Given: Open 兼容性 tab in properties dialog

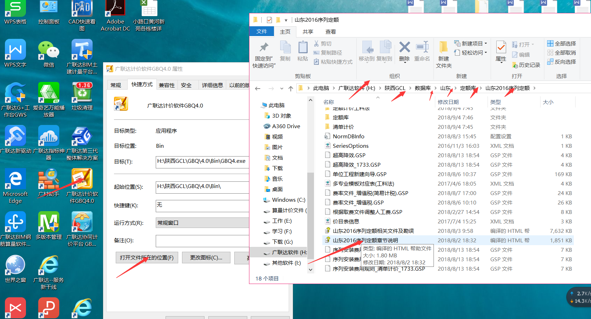Looking at the screenshot, I should 167,85.
